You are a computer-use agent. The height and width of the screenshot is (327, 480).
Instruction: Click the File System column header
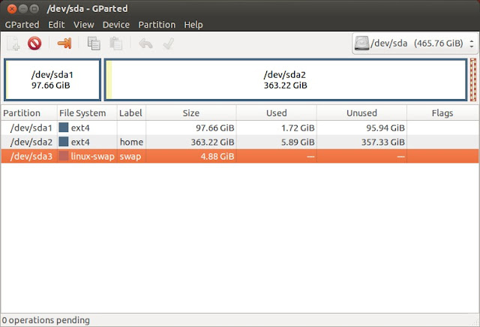click(87, 113)
